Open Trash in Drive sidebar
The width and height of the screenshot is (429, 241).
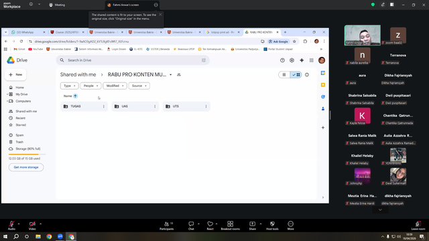click(19, 142)
